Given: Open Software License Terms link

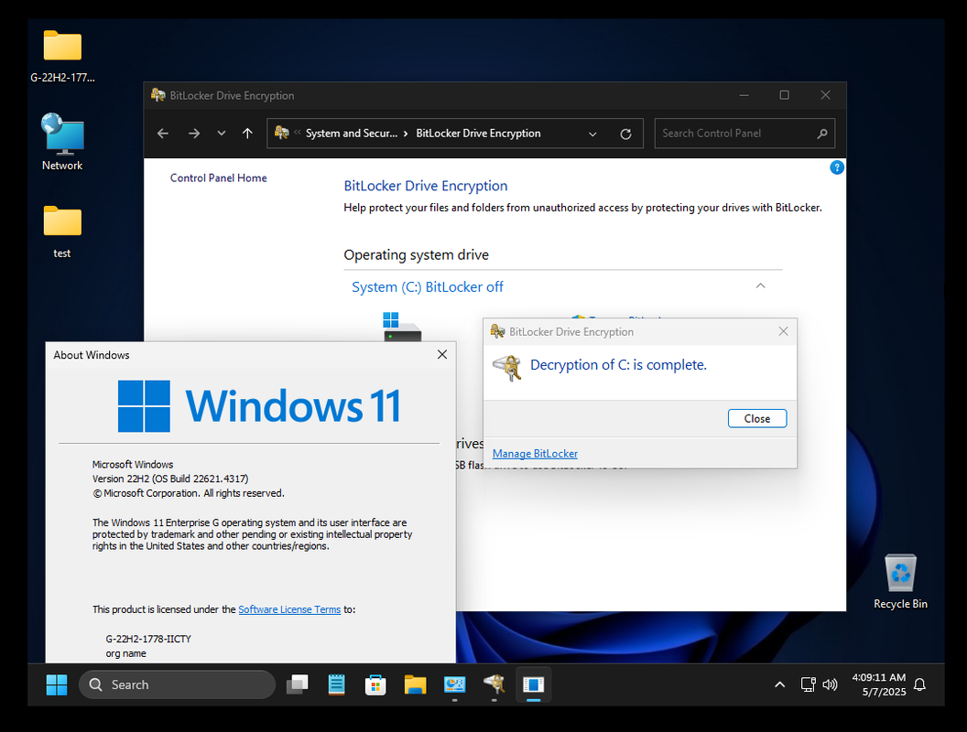Looking at the screenshot, I should pos(289,609).
